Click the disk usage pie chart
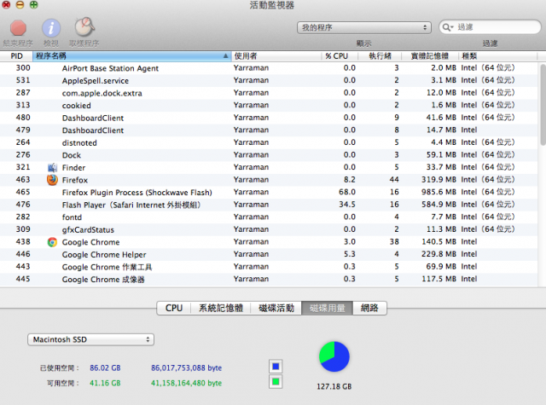Screen dimensions: 546x405 pos(334,356)
